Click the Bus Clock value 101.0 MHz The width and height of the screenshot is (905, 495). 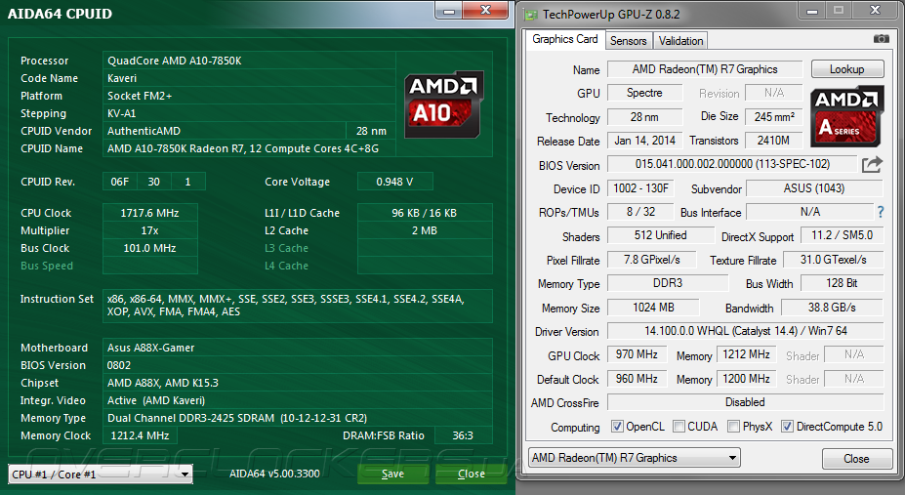click(x=150, y=248)
